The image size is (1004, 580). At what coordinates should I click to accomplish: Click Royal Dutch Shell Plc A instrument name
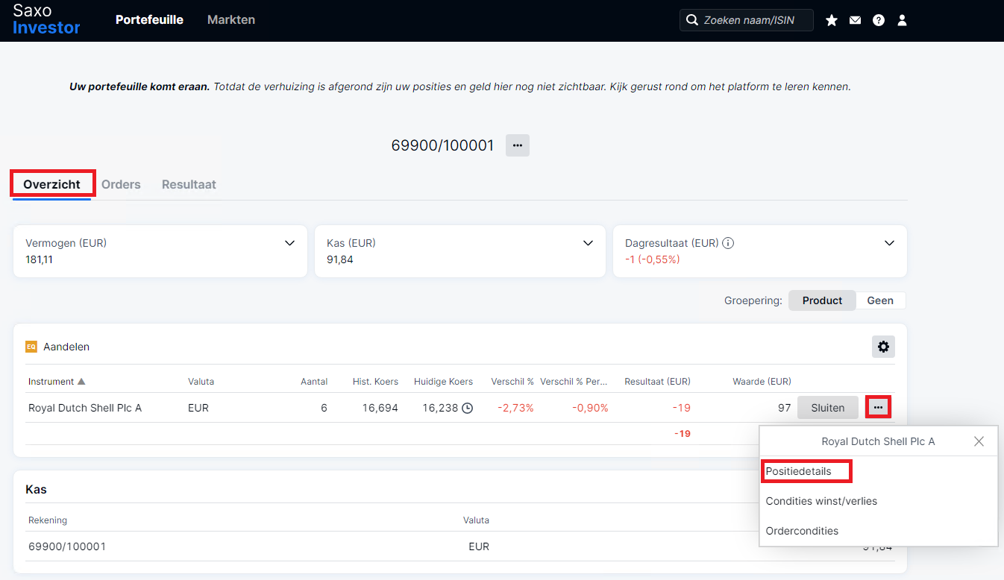point(85,408)
